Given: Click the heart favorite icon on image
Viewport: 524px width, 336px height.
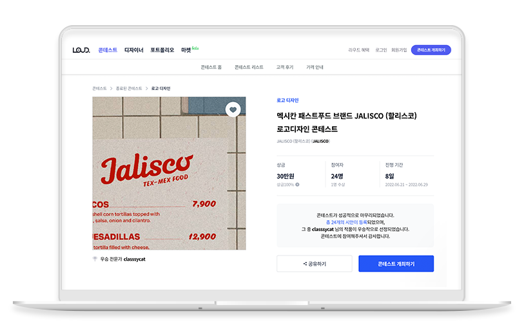Looking at the screenshot, I should click(x=233, y=109).
